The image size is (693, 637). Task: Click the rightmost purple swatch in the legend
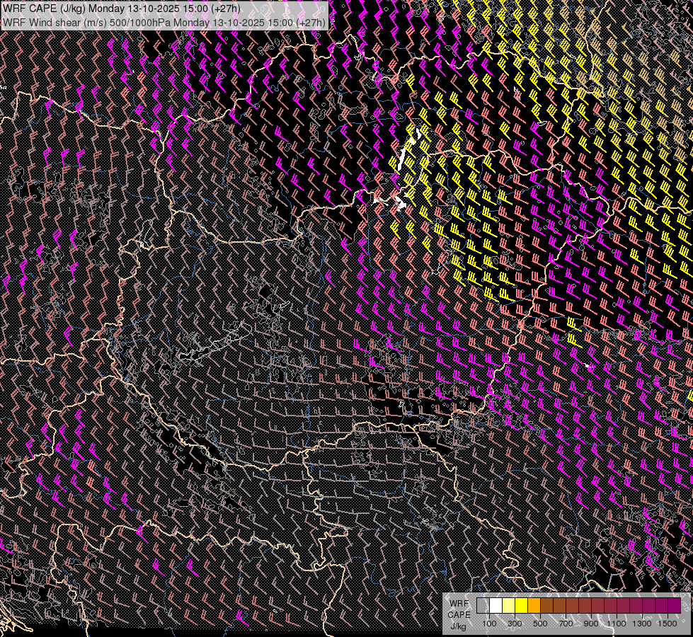tap(674, 606)
